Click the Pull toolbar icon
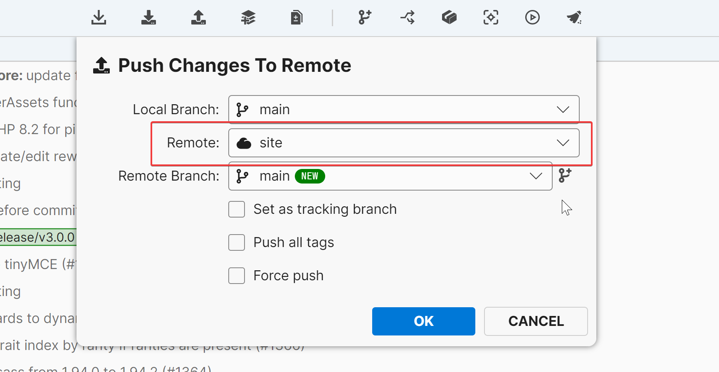This screenshot has height=372, width=719. click(x=148, y=17)
